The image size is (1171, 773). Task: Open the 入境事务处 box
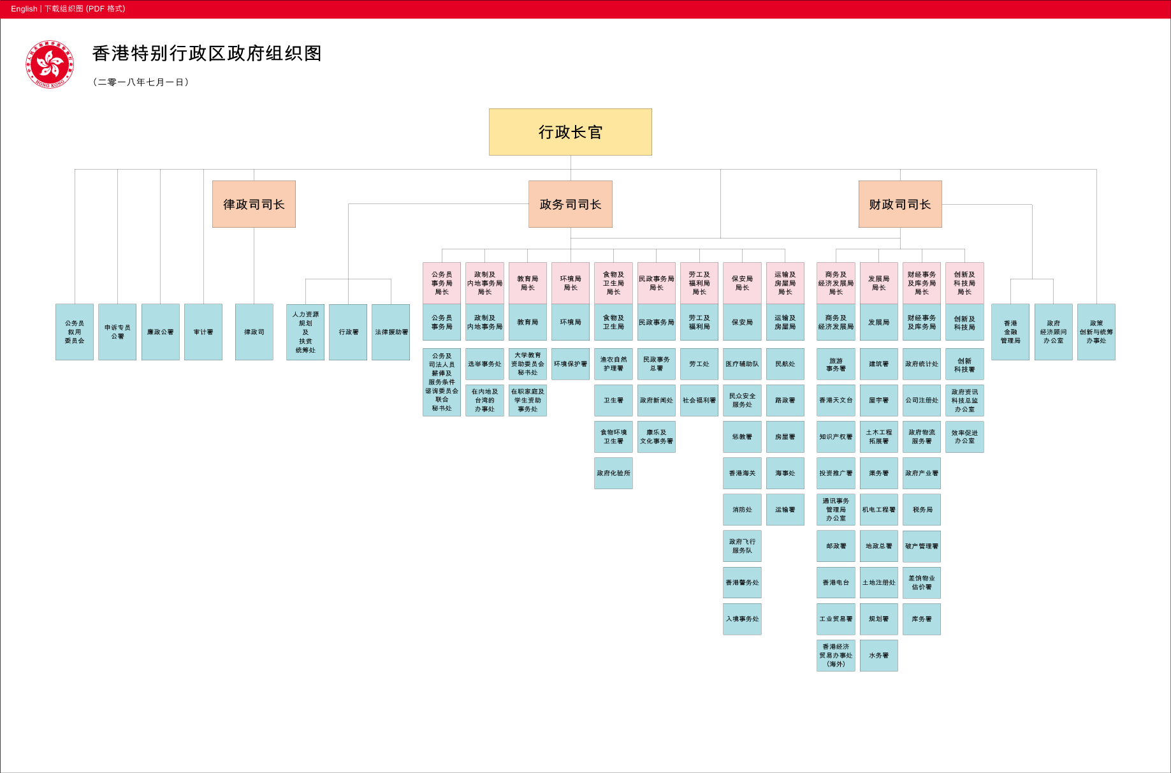tap(742, 618)
